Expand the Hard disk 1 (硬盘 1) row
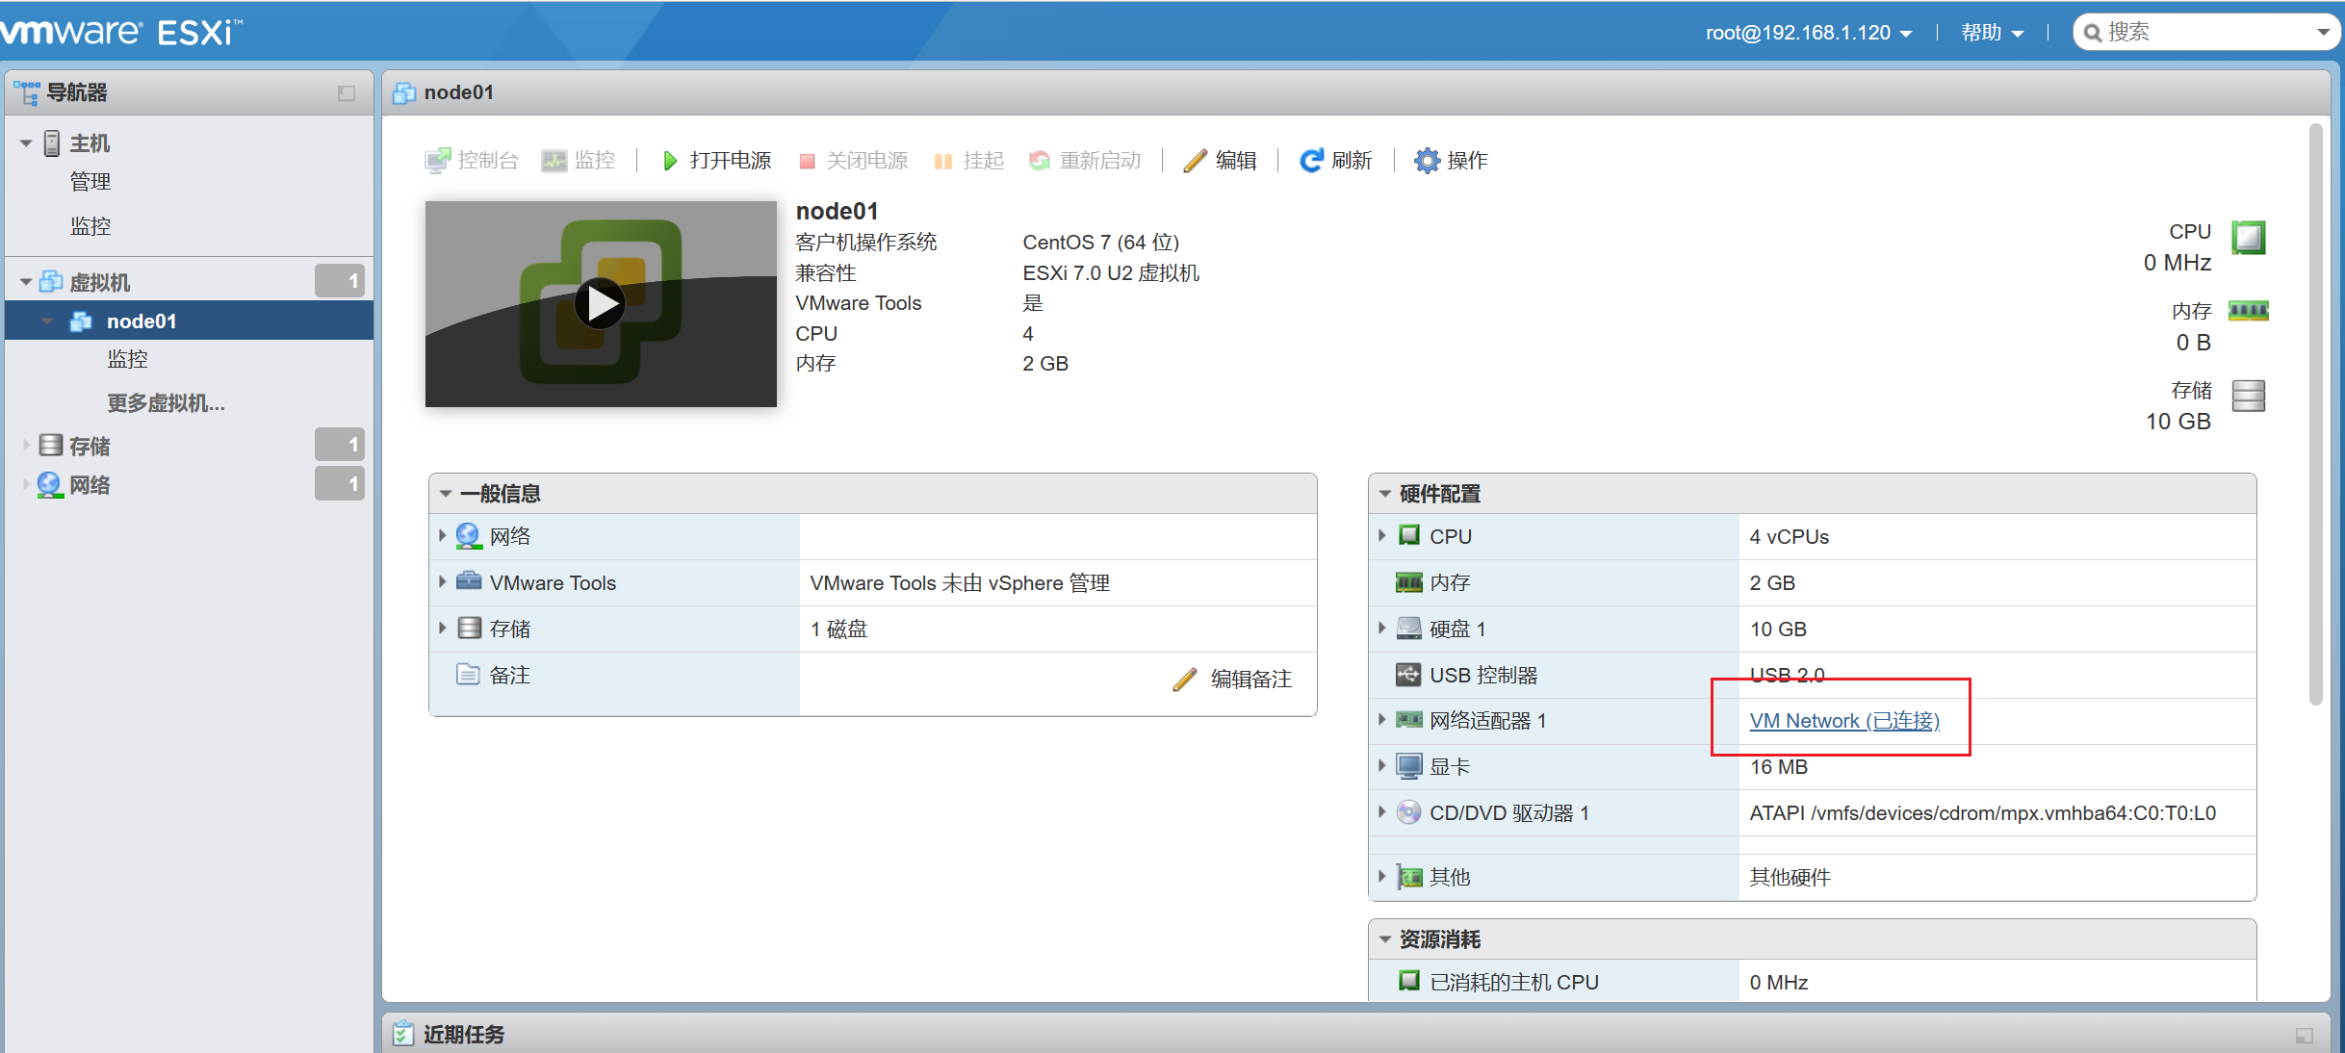 [x=1381, y=628]
